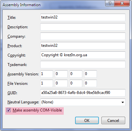132x131 pixels.
Task: Click the Trademark label
Action: coord(17,65)
